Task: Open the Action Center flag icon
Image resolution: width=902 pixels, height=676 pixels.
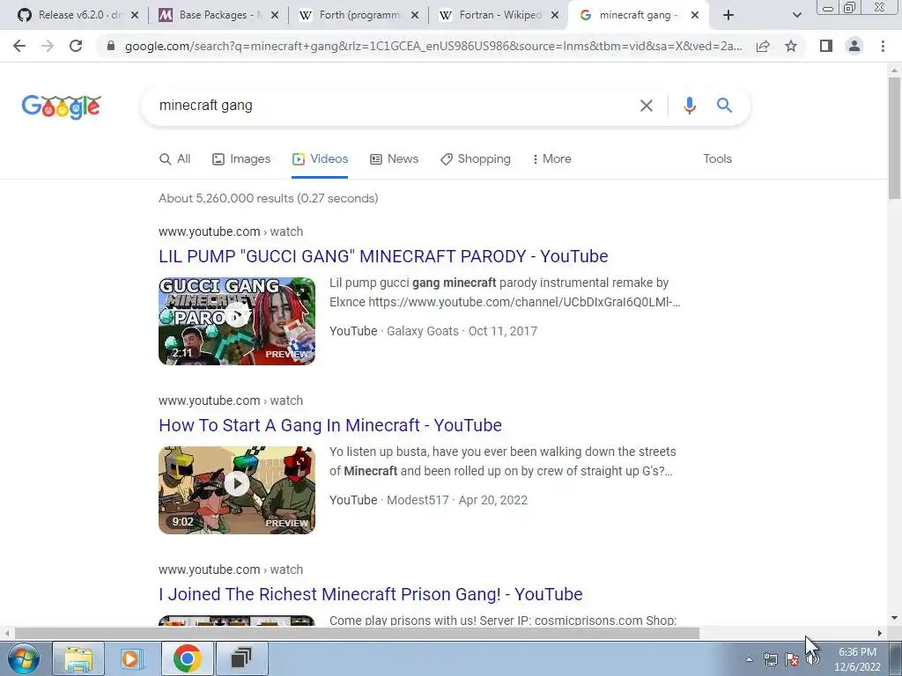Action: coord(792,659)
